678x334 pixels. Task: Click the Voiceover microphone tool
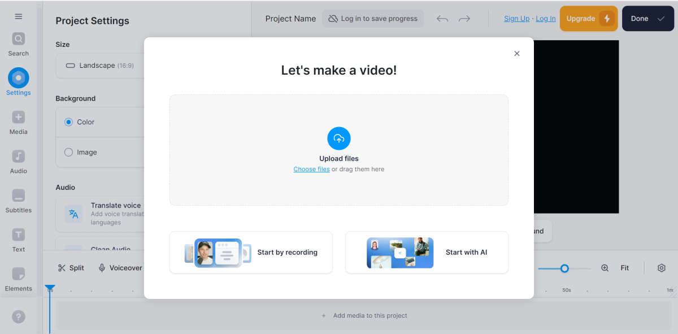click(x=120, y=268)
